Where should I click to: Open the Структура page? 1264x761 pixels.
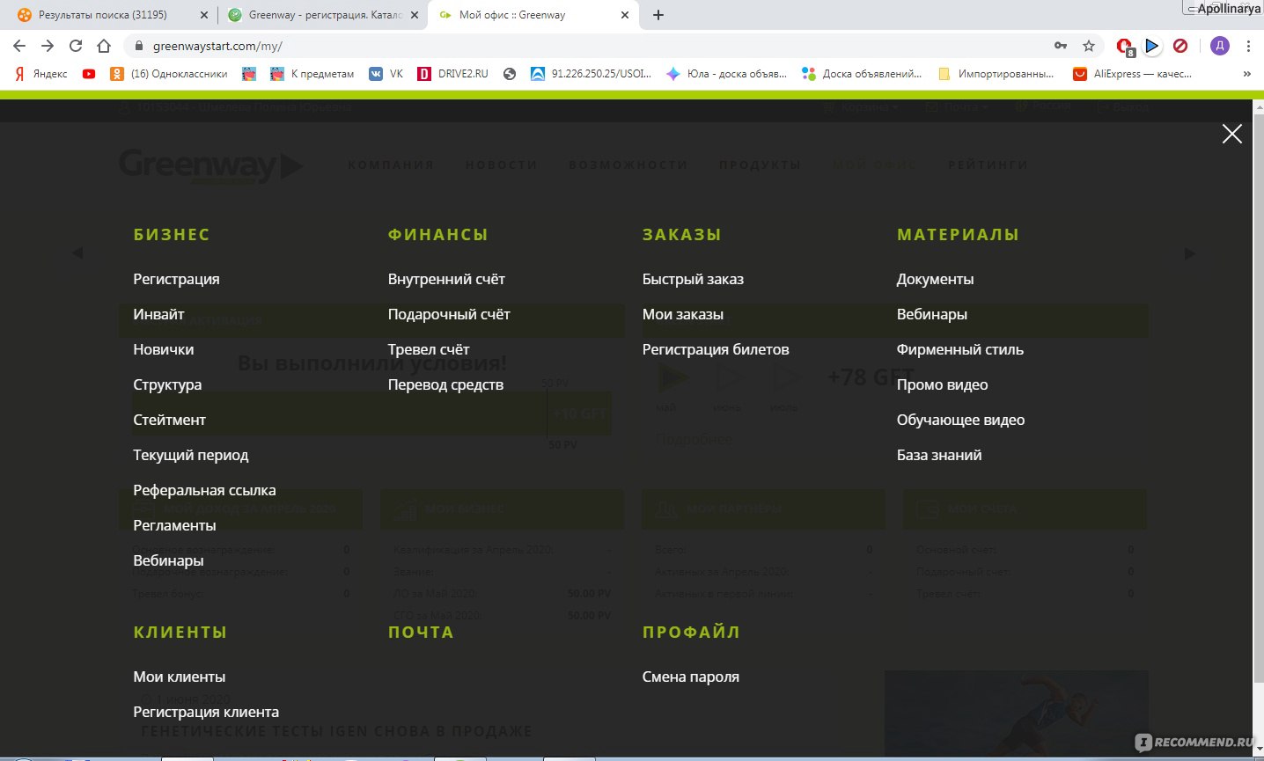tap(167, 384)
